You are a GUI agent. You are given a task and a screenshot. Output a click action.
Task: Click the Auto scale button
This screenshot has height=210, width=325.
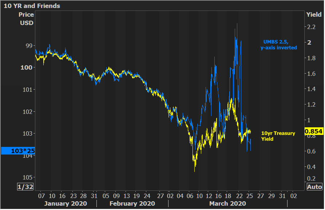tap(314, 187)
